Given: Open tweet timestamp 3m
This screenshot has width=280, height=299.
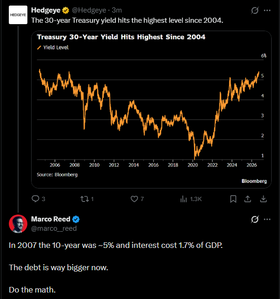Looking at the screenshot, I should pos(117,10).
